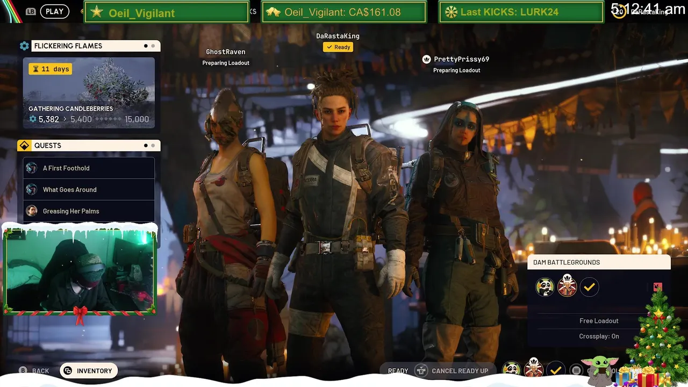Click the 5,382 candleberries progress counter
This screenshot has height=387, width=688.
(44, 119)
